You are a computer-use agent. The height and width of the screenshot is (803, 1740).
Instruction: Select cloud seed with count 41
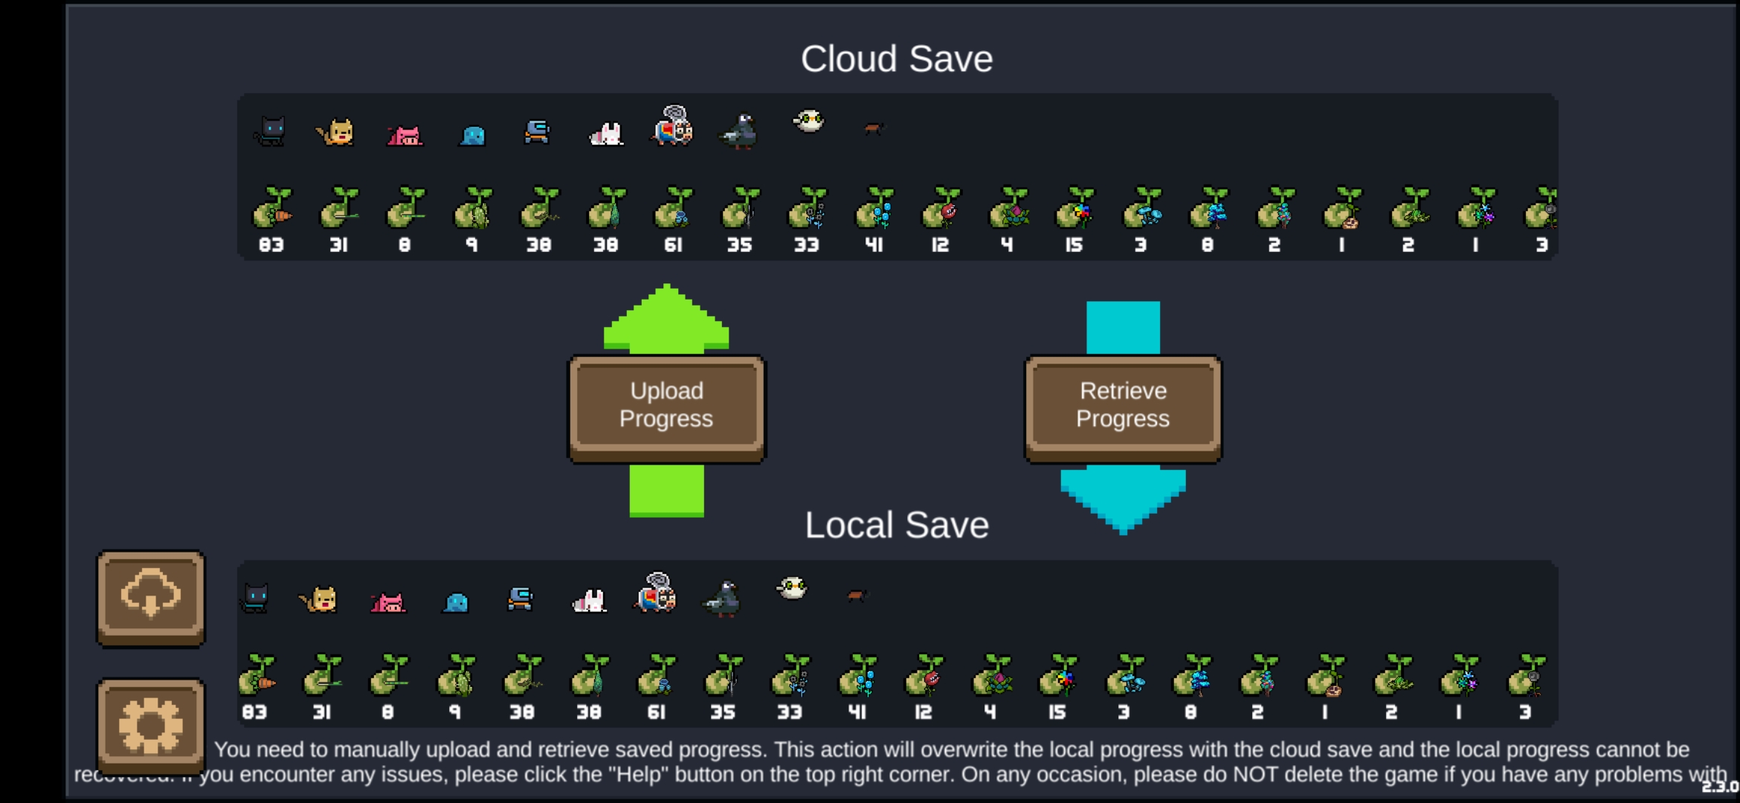[874, 209]
